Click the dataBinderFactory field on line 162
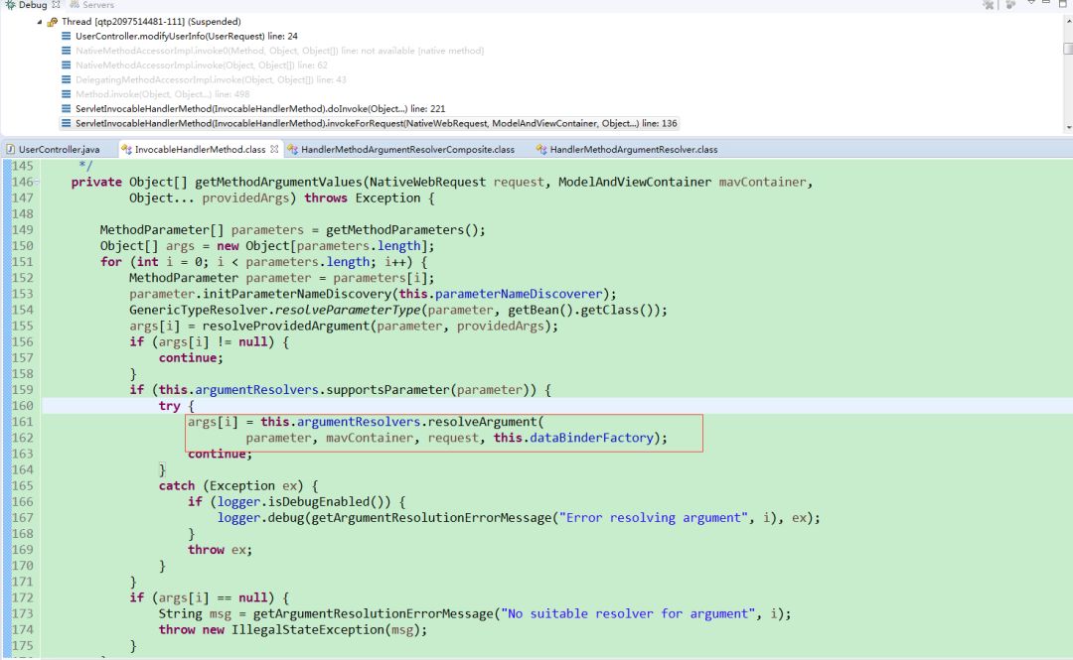 pos(591,438)
